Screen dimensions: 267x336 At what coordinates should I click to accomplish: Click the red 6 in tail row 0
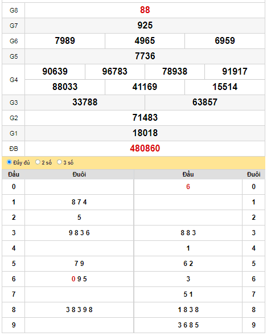[x=188, y=187]
